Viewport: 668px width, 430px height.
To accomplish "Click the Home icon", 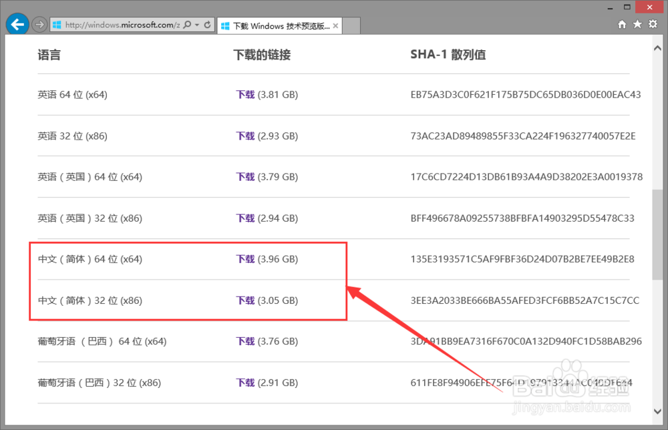I will point(622,24).
